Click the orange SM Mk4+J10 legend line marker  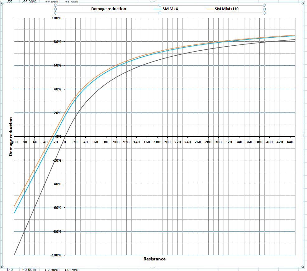pyautogui.click(x=210, y=9)
